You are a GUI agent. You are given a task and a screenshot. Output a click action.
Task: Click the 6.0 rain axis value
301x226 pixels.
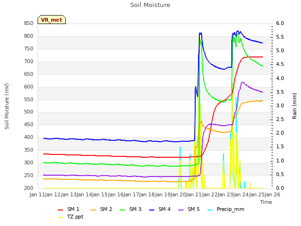coord(280,24)
